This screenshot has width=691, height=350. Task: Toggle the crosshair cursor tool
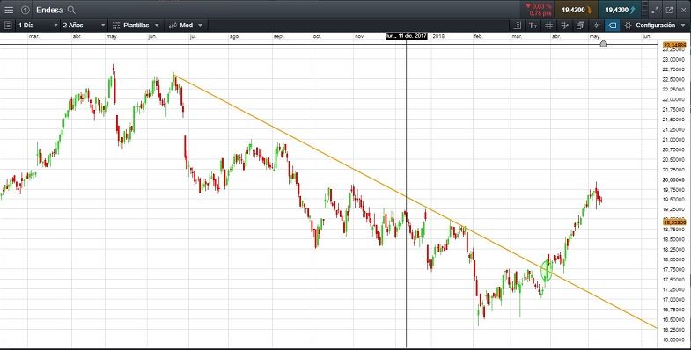(x=596, y=26)
